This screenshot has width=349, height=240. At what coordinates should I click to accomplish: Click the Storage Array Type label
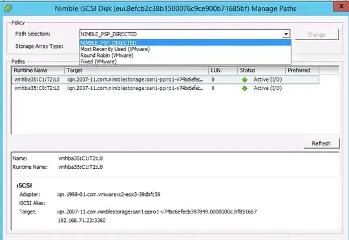(x=39, y=47)
